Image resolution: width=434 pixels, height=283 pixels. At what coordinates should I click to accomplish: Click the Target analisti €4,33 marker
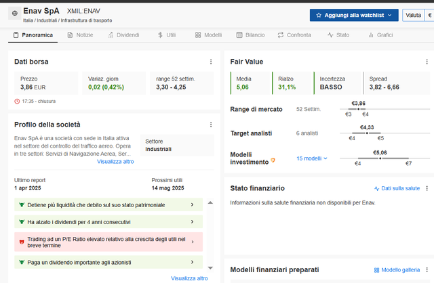coord(367,133)
